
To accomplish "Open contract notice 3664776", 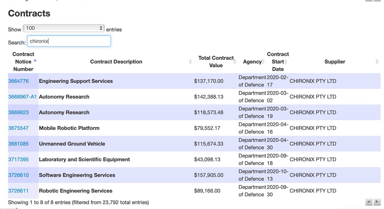I will (18, 81).
